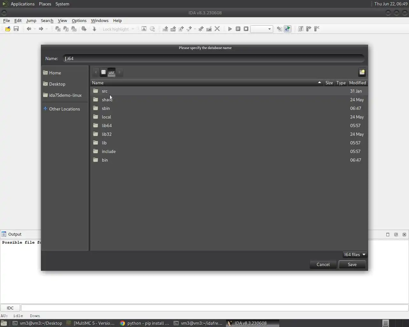The width and height of the screenshot is (409, 327).
Task: Click the Save database floppy icon
Action: tap(16, 29)
